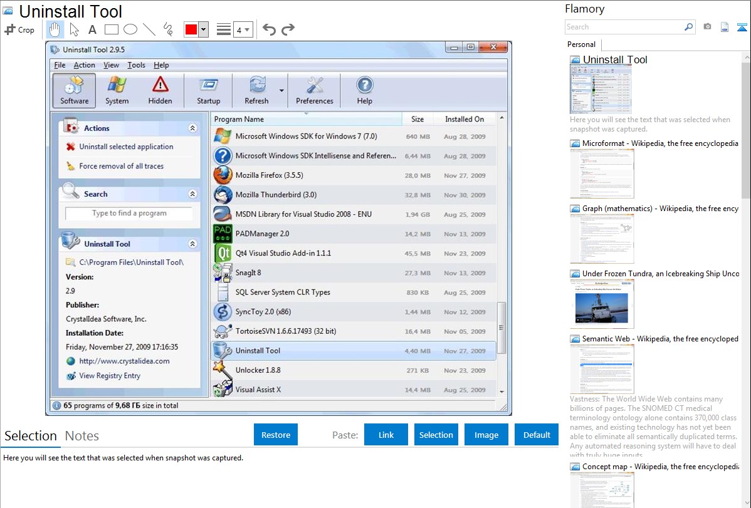Focus the 'Type to find a program' field

129,213
